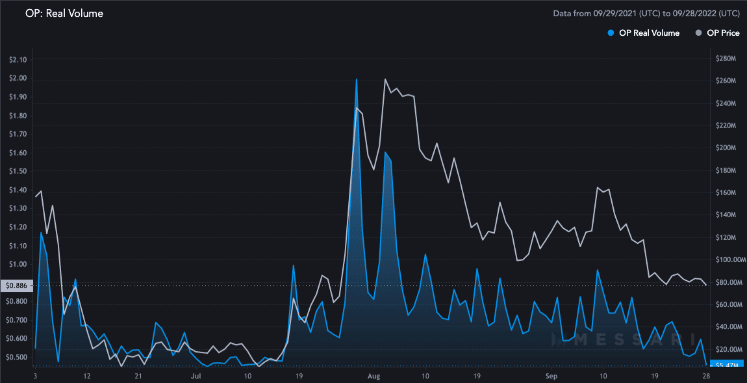The image size is (747, 383).
Task: Click the blue OP Real Volume legend dot
Action: [611, 33]
